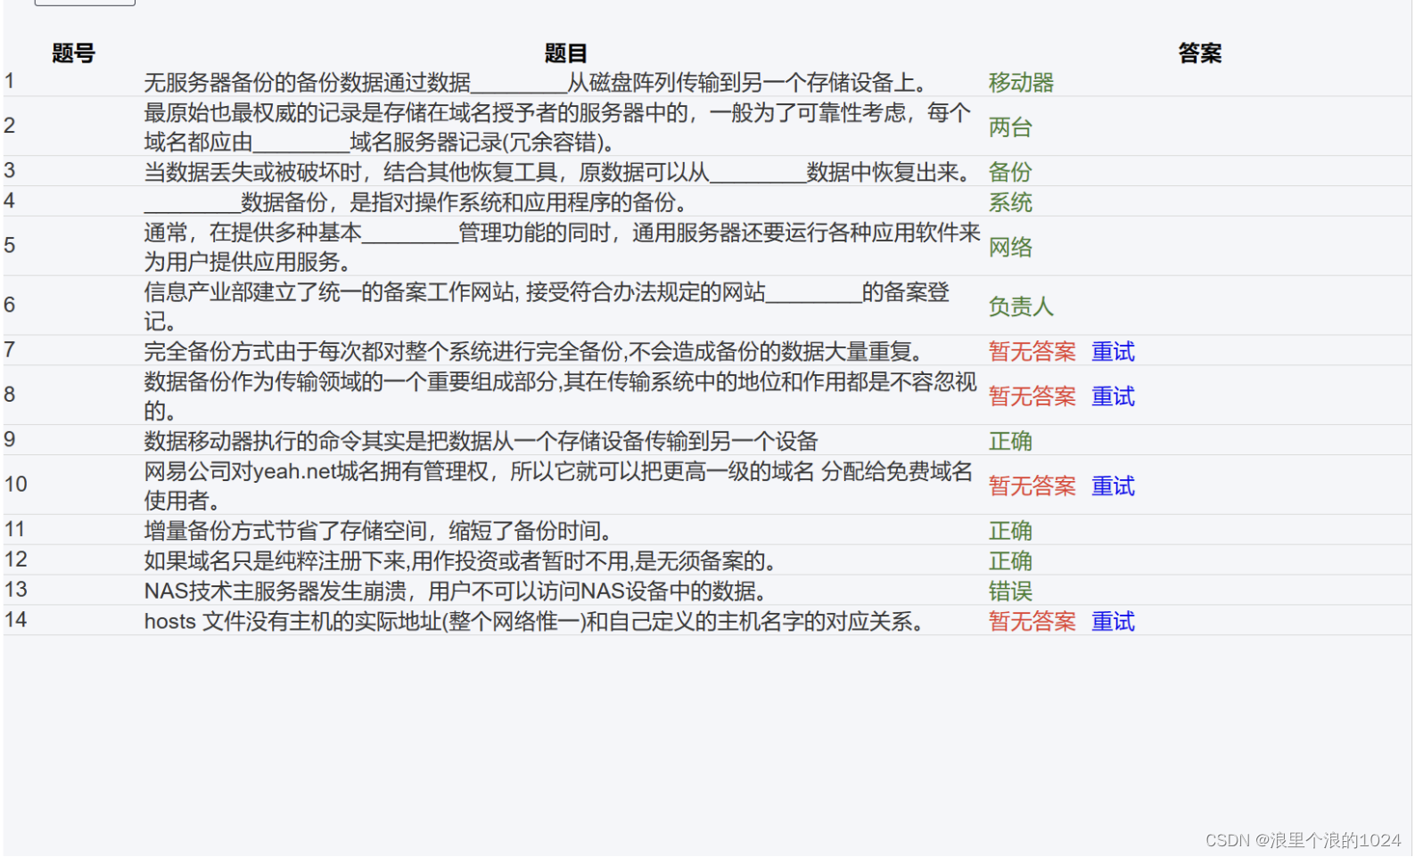Viewport: 1415px width, 857px height.
Task: Select the 暂无答案 text in row 10
Action: 1032,486
